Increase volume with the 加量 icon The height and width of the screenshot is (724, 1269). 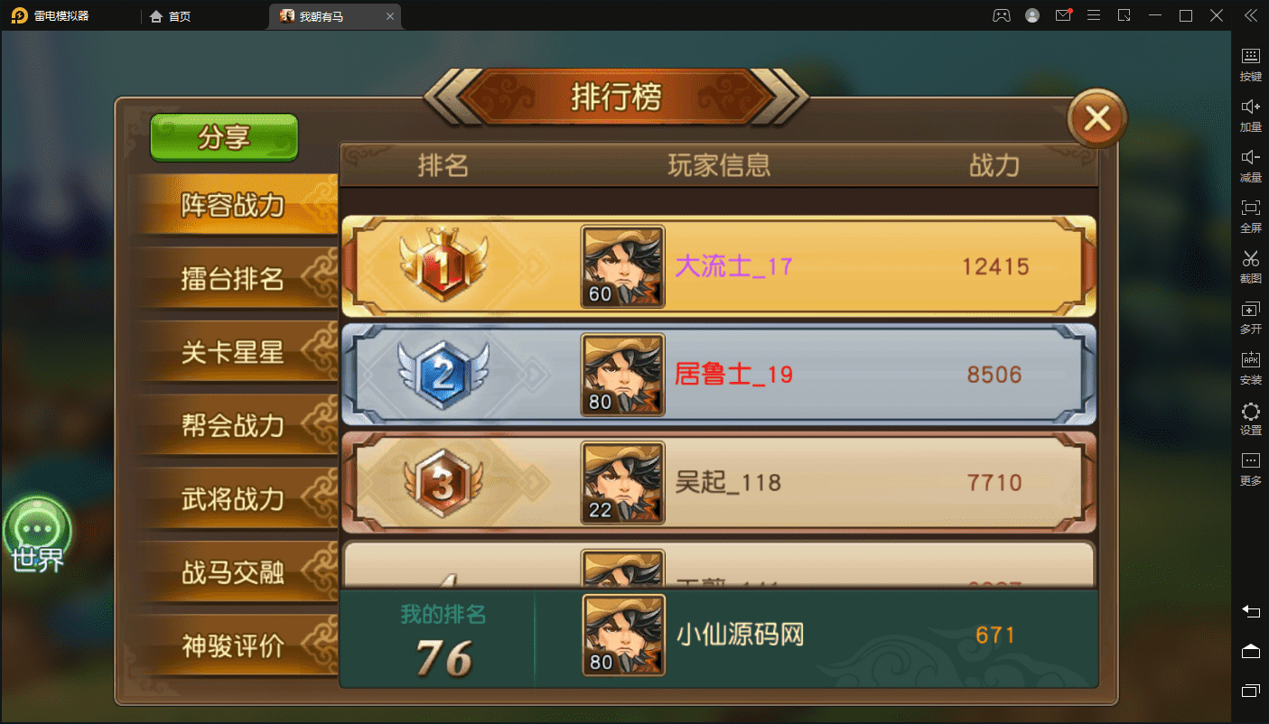1251,115
